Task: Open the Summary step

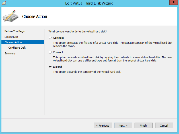Action: [x=10, y=53]
